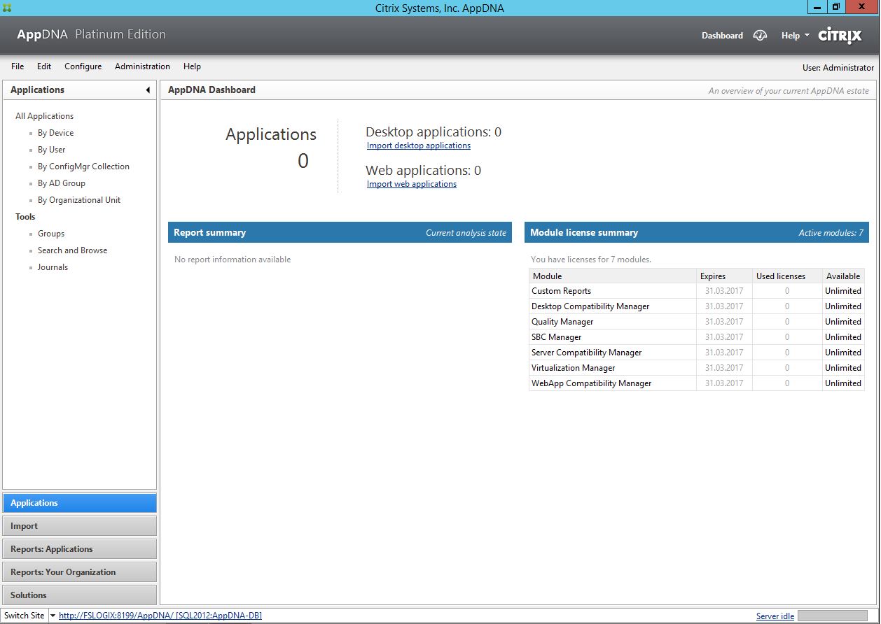The image size is (881, 624).
Task: Click Import desktop applications link
Action: click(418, 146)
